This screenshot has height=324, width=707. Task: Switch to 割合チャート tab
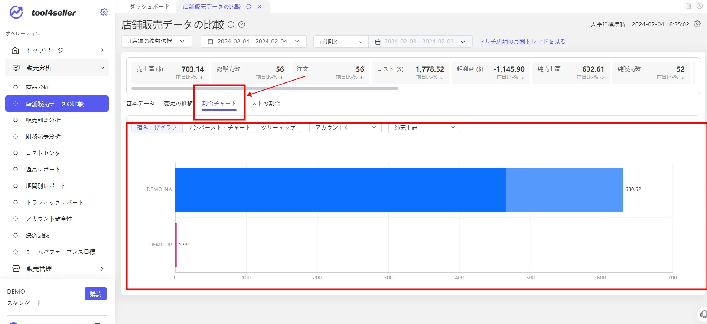(219, 104)
